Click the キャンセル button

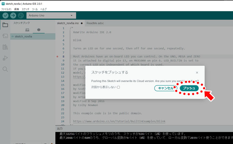pos(166,88)
